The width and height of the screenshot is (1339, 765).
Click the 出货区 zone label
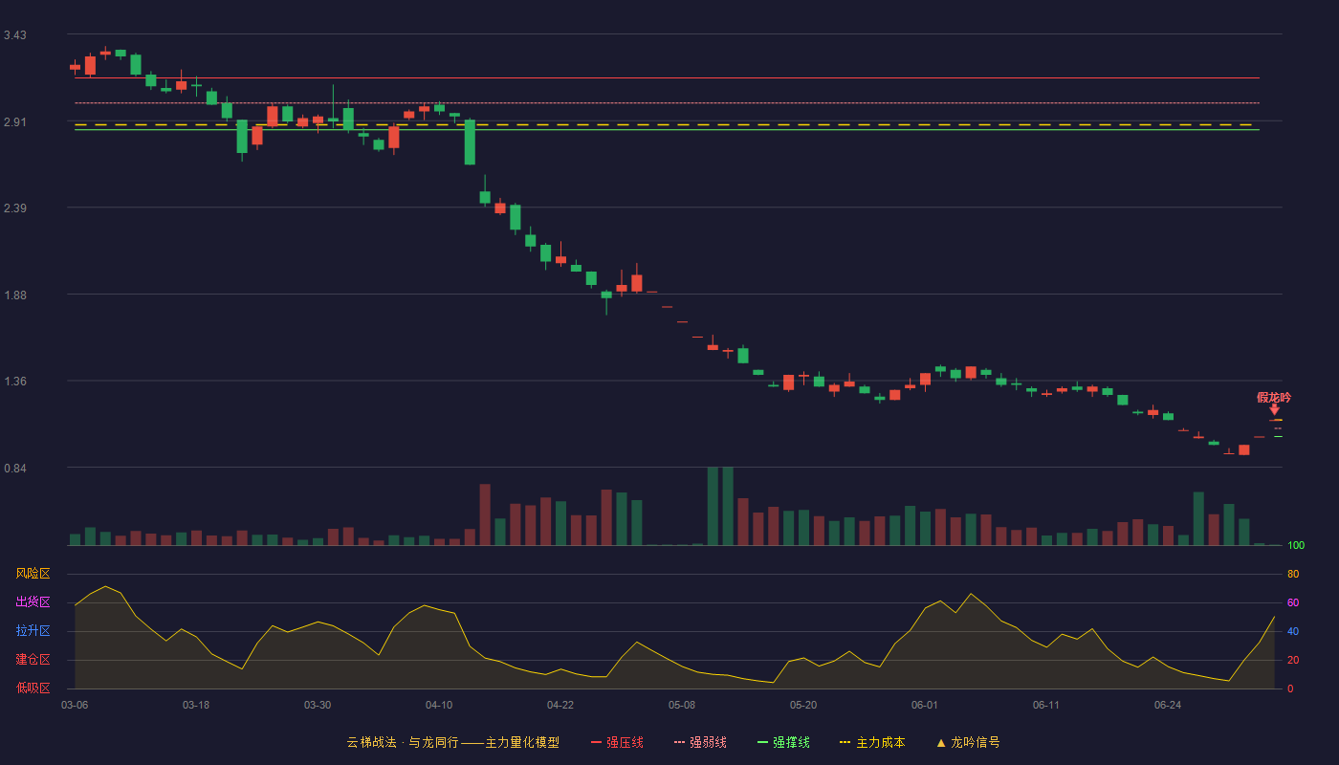[x=33, y=602]
